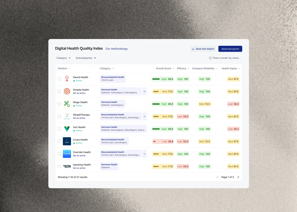Select the SimpleTherapy row checkbox
This screenshot has width=297, height=212.
pos(59,116)
